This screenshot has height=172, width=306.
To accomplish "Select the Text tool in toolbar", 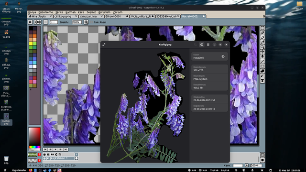I will pos(262,81).
